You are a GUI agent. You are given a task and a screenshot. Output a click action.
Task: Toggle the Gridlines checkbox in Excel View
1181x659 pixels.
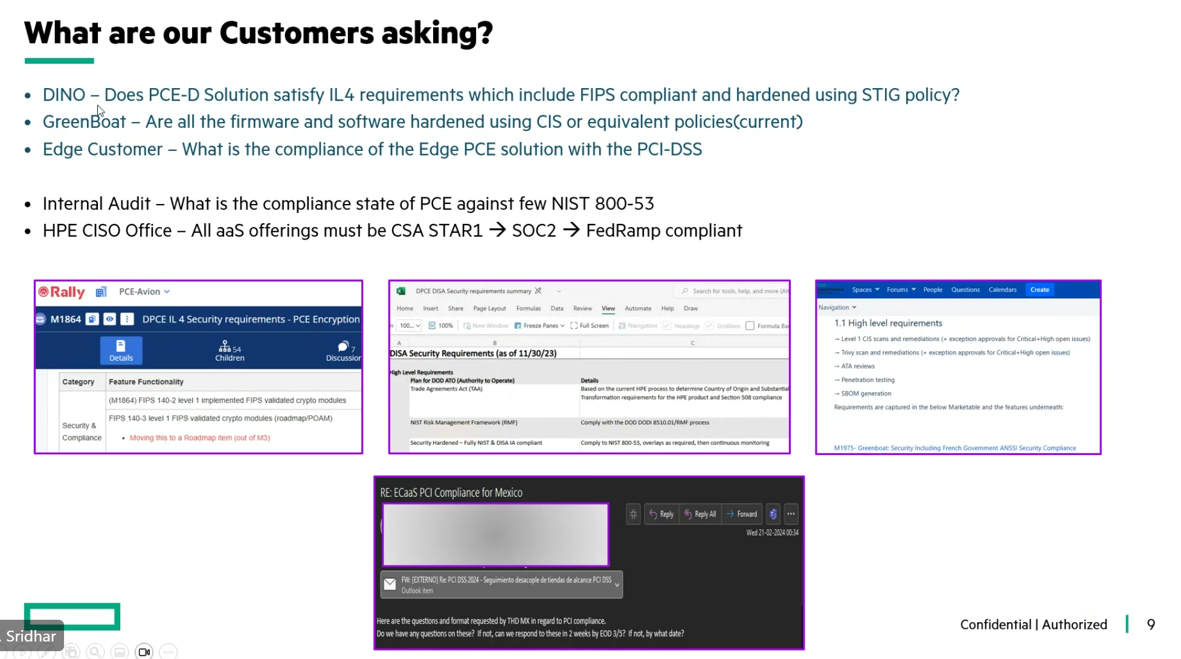709,326
